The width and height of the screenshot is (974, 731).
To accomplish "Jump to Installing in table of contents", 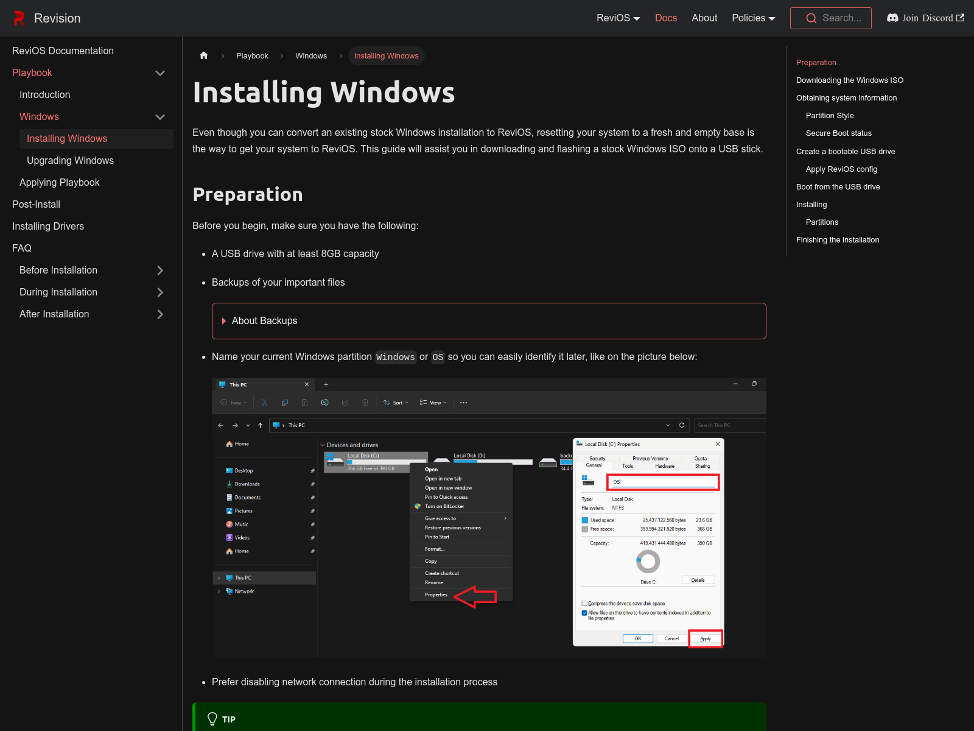I will 811,205.
